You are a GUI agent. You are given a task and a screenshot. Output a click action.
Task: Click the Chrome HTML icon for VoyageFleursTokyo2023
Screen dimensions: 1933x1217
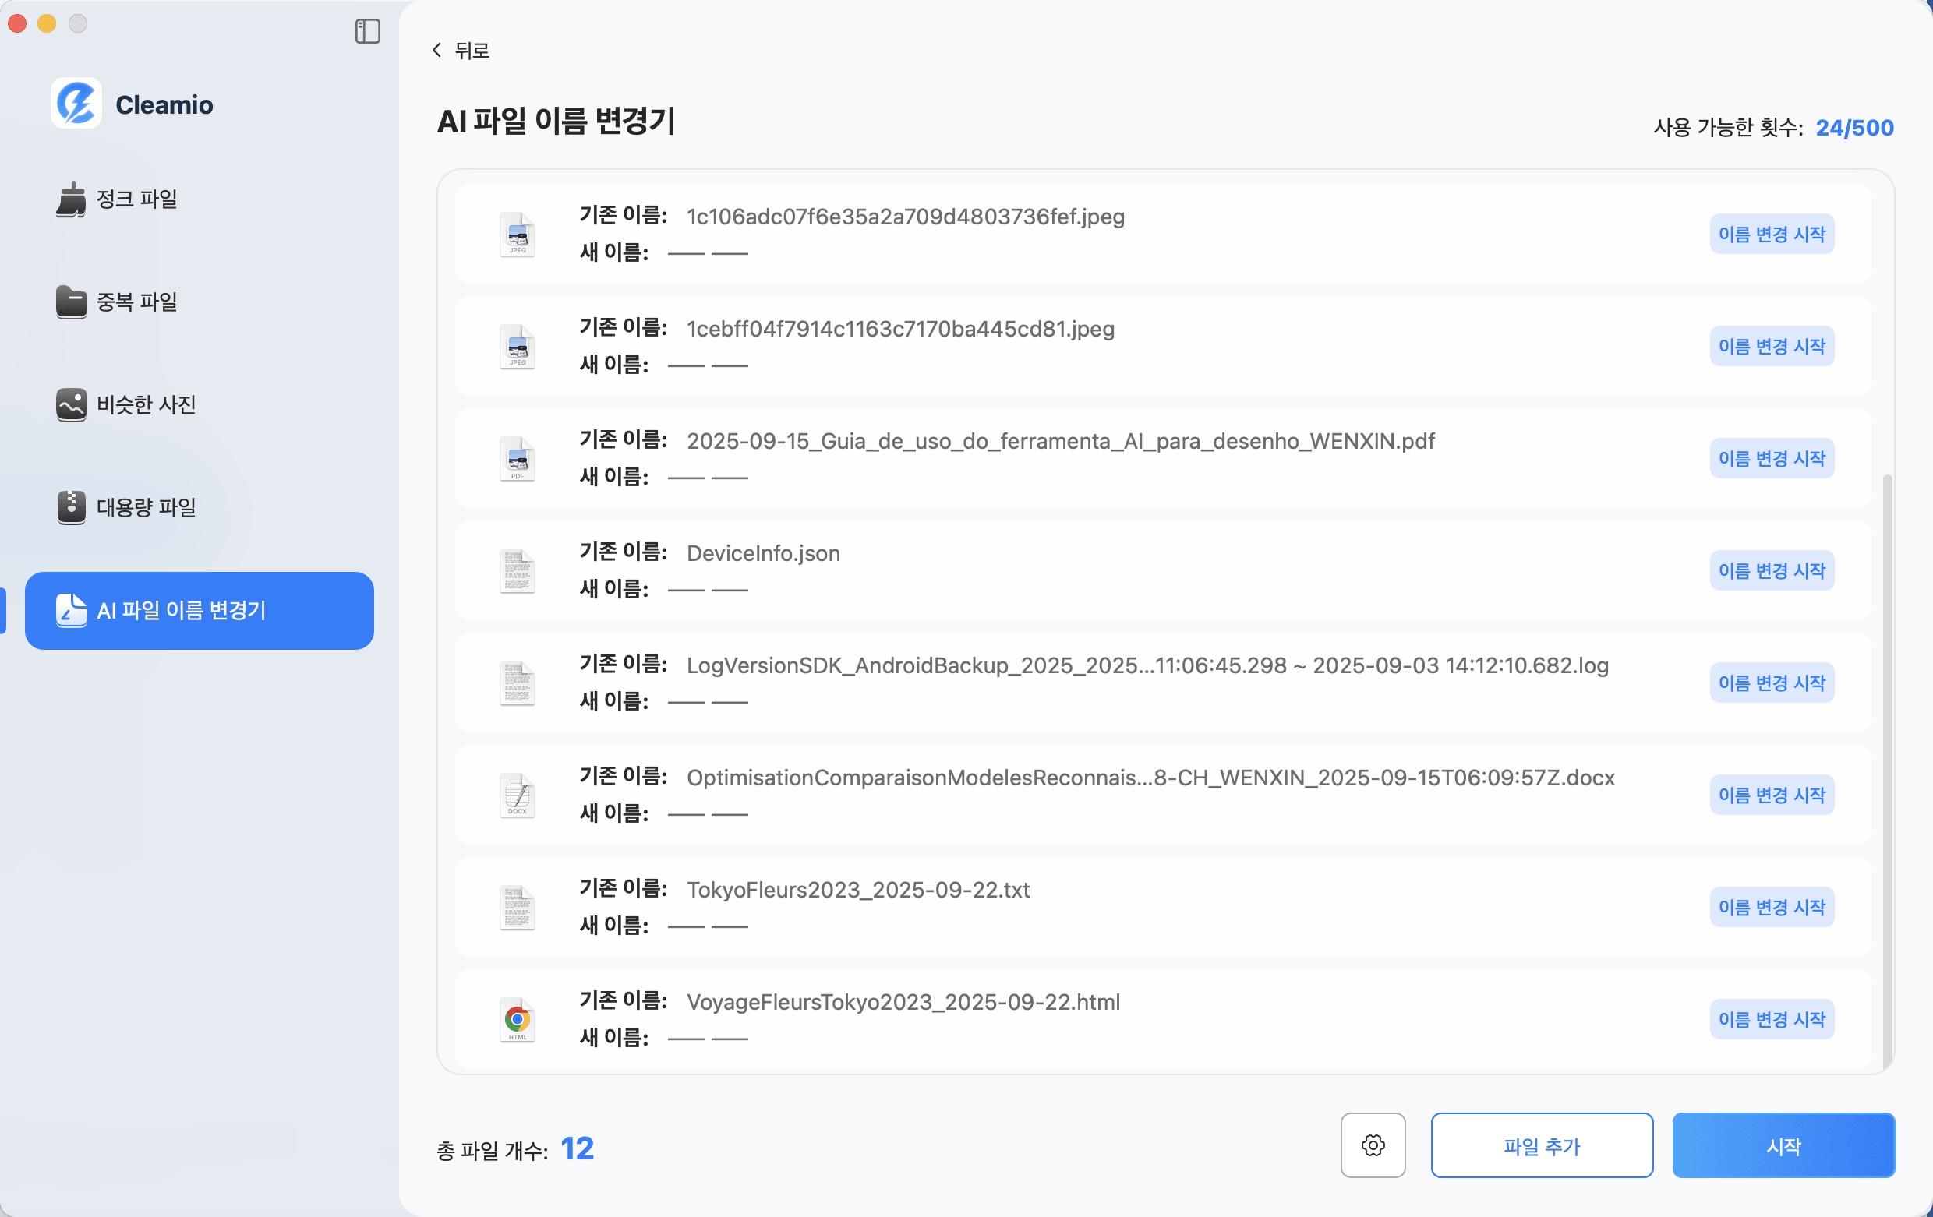pos(517,1019)
